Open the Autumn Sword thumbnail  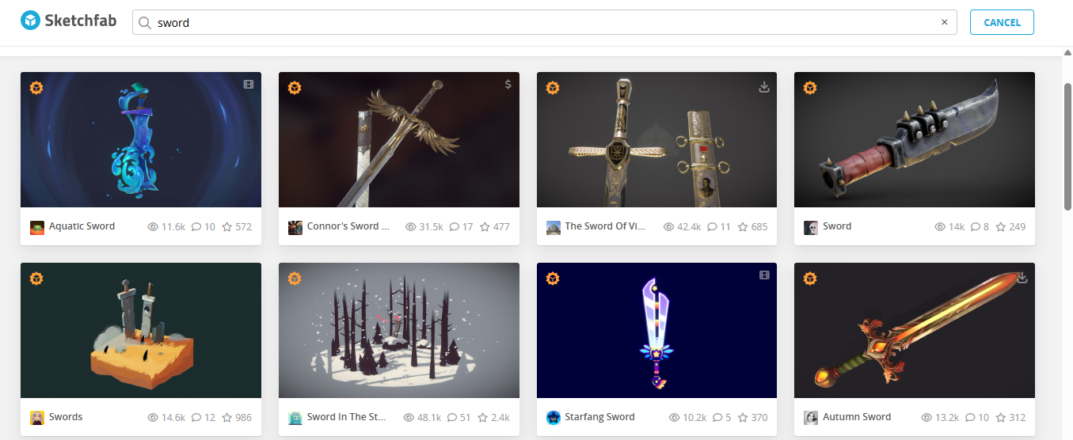[x=915, y=331]
